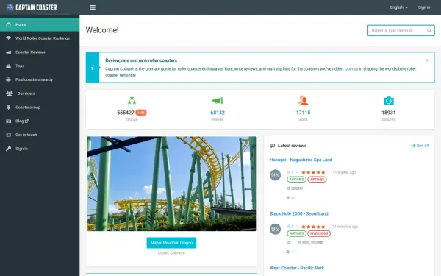
Task: Click the orange ratings badge
Action: pyautogui.click(x=141, y=113)
